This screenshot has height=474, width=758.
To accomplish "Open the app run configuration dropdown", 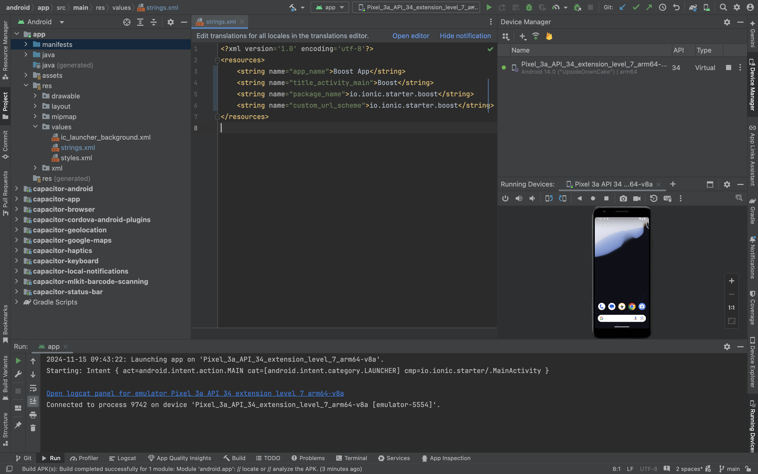I will click(x=330, y=7).
